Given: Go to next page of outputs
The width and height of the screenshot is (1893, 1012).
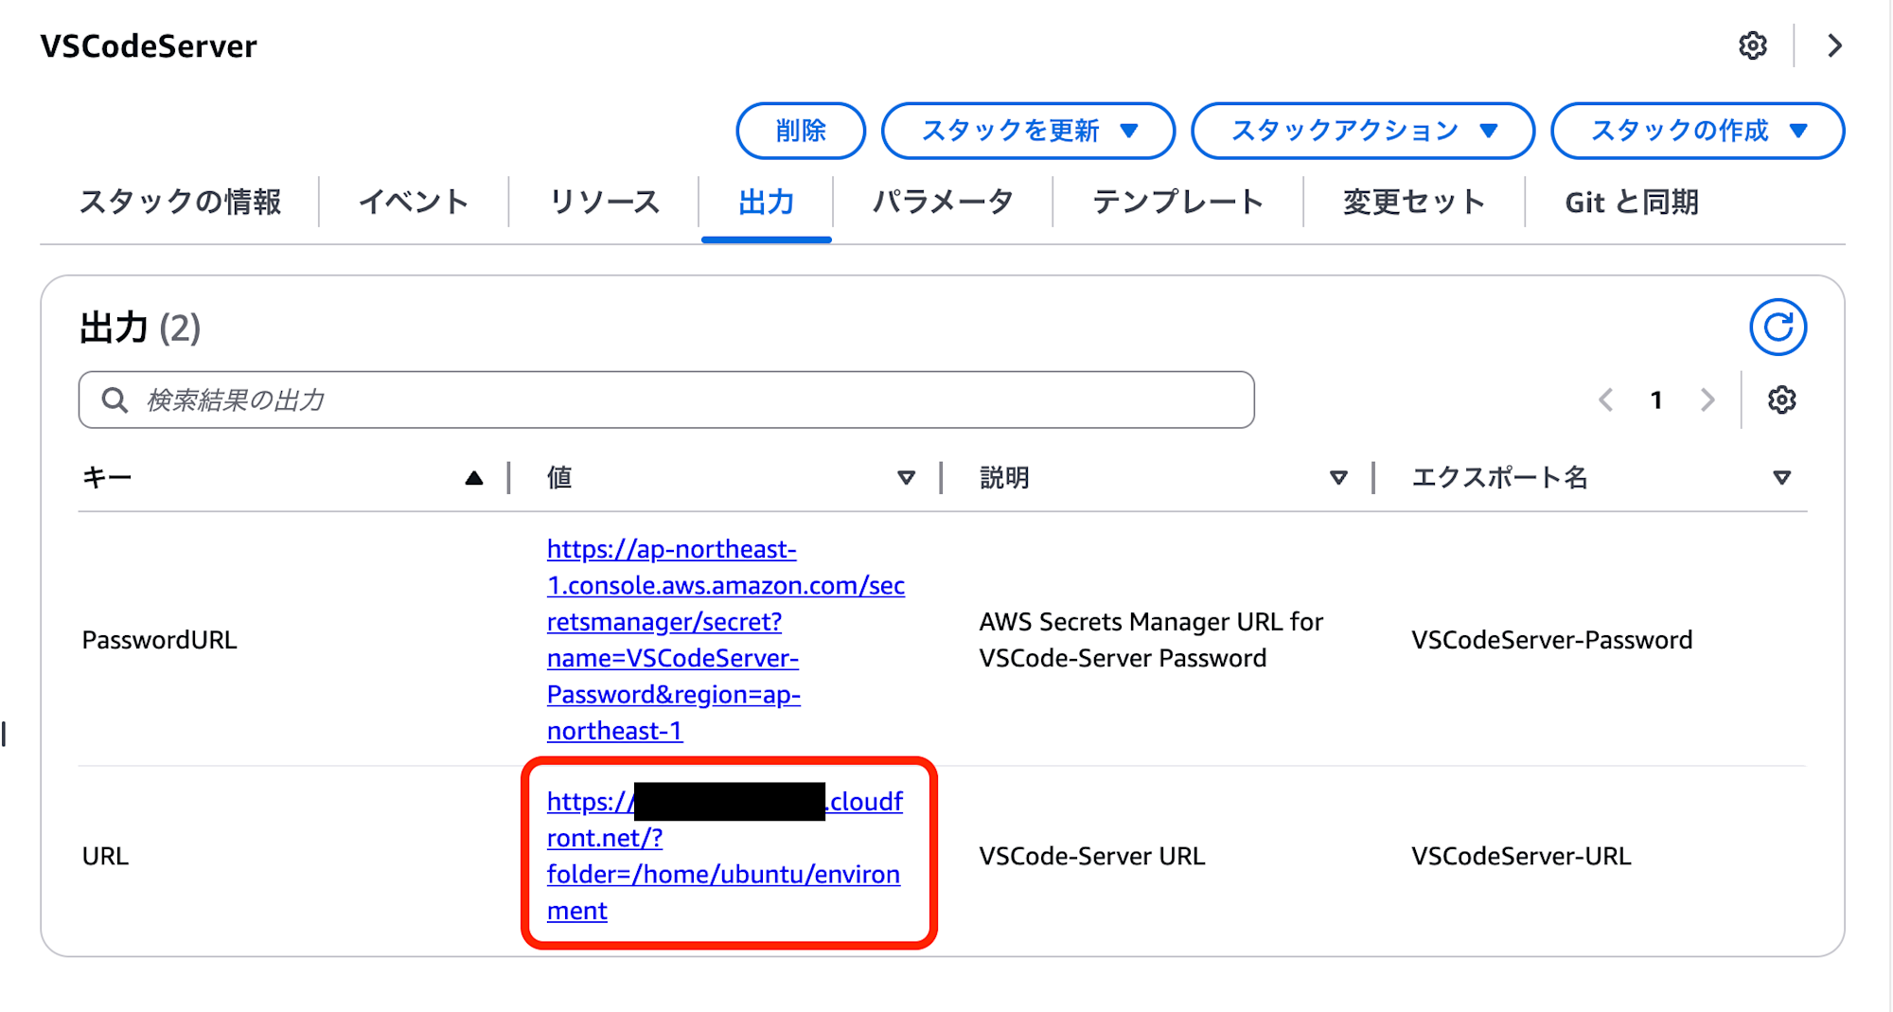Looking at the screenshot, I should point(1707,399).
